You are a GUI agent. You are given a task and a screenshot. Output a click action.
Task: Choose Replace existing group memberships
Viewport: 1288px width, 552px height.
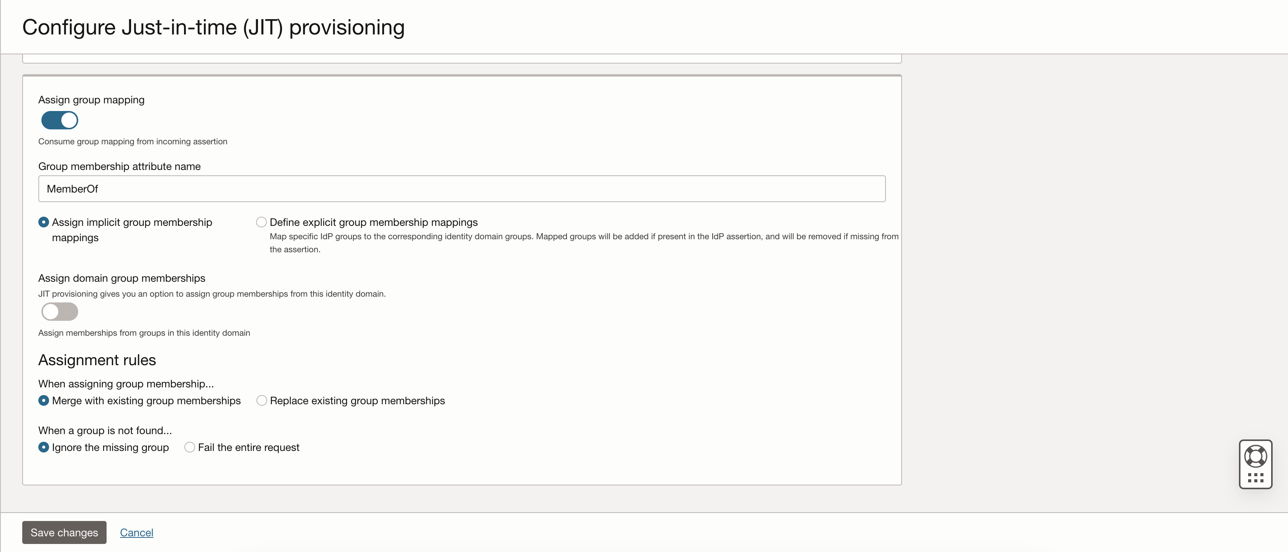[261, 400]
